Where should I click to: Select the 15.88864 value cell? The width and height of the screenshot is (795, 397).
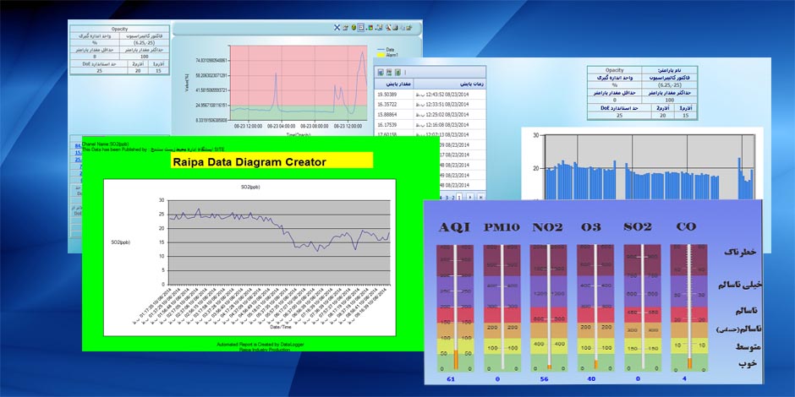point(394,114)
